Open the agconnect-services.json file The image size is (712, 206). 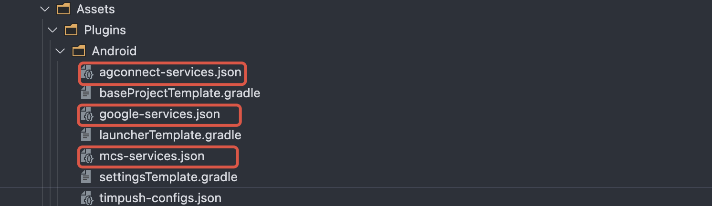pyautogui.click(x=170, y=72)
